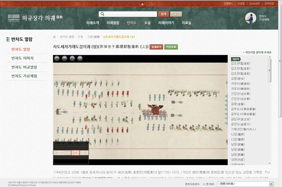Select index term 금장도(金粧刀)
Image resolution: width=282 pixels, height=187 pixels.
[x=241, y=124]
